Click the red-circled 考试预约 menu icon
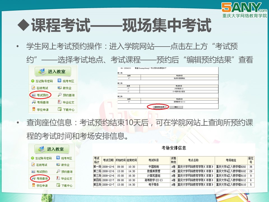 [34, 95]
